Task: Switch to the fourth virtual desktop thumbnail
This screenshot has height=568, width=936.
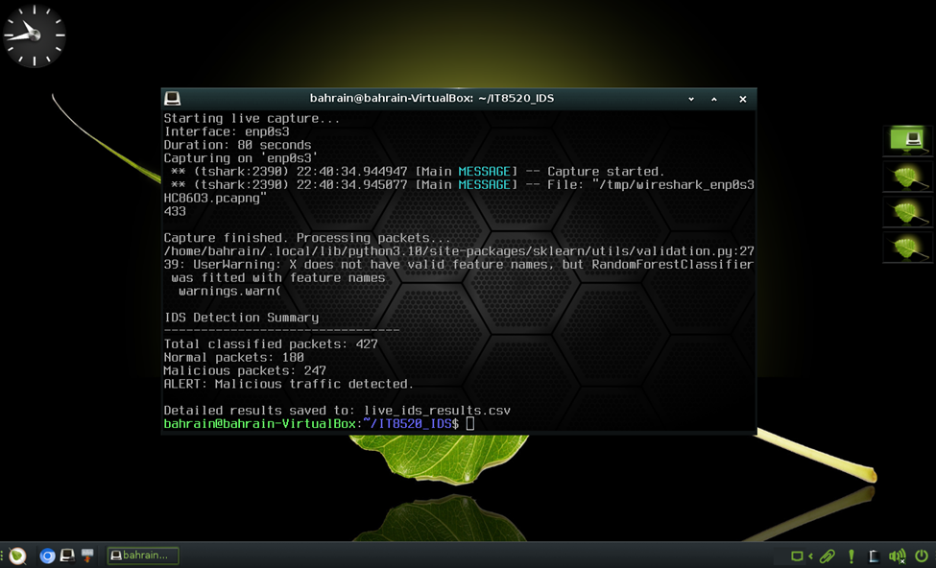Action: click(907, 247)
